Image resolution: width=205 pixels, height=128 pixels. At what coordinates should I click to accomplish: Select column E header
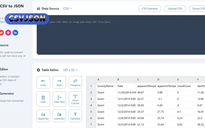pyautogui.click(x=186, y=80)
